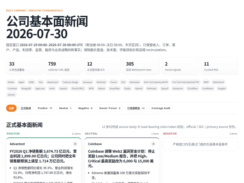Click the 12 正式基本面卡片 stat card
The height and width of the screenshot is (183, 244).
pyautogui.click(x=103, y=66)
